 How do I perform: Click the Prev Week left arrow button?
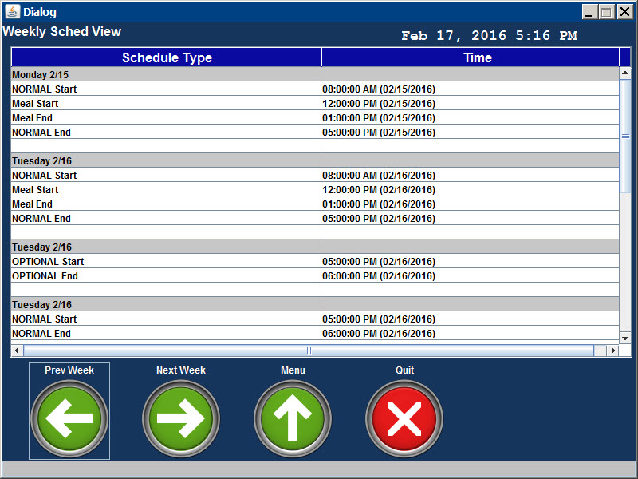(x=69, y=418)
